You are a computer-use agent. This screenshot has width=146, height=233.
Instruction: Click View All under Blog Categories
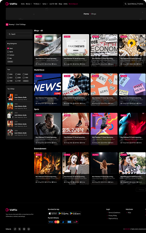pos(10,61)
